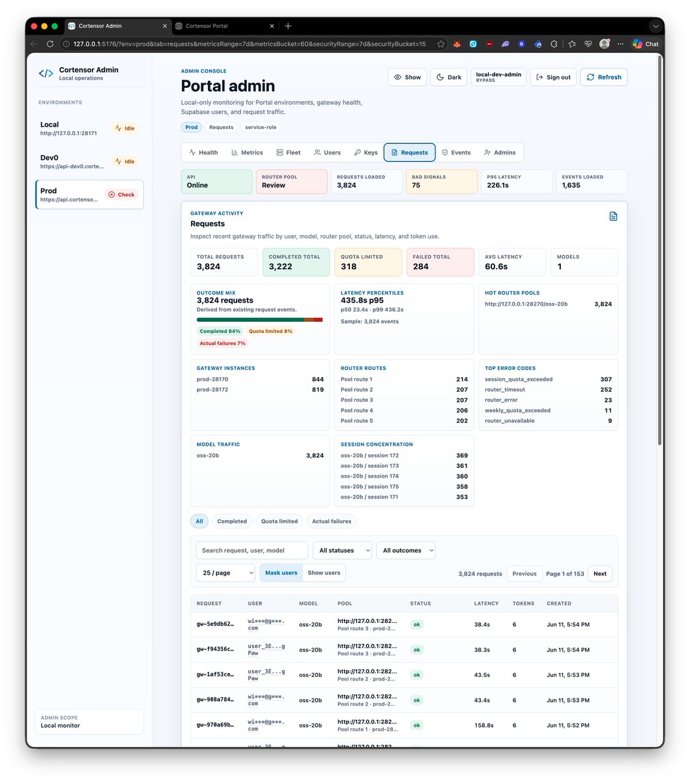Screen dimensions: 690x782
Task: Open browser essentials heart icon
Action: tap(588, 44)
